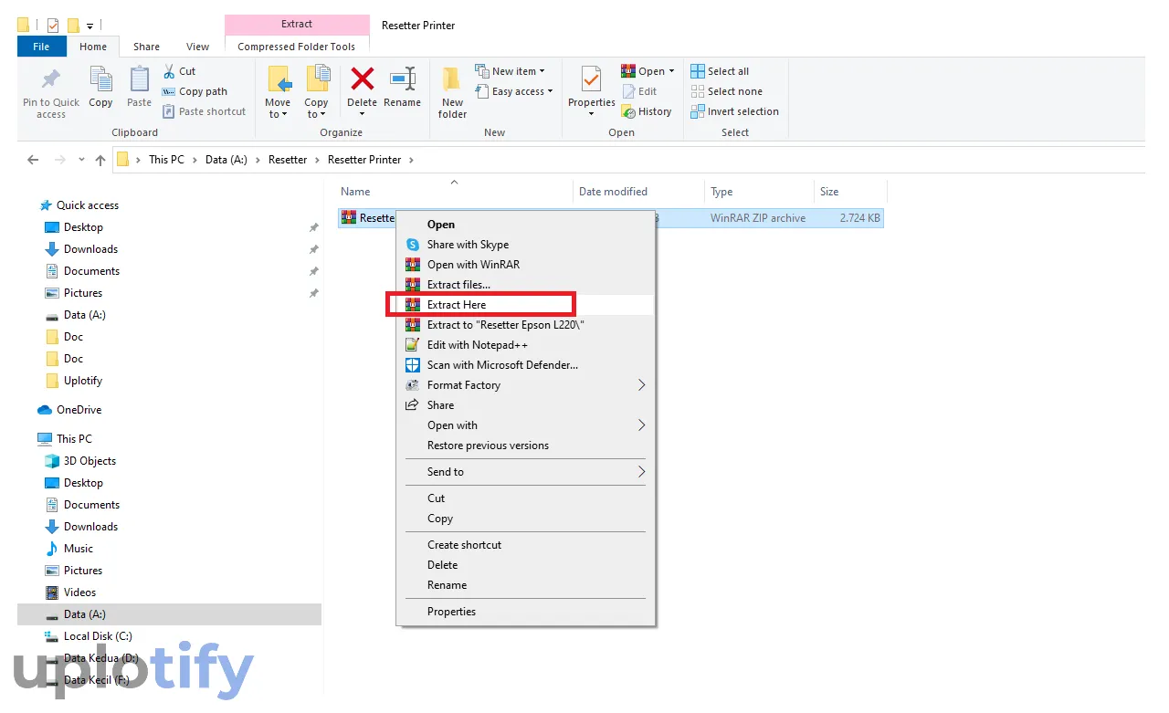Choose Open with WinRAR in context menu
This screenshot has width=1169, height=713.
(x=525, y=265)
